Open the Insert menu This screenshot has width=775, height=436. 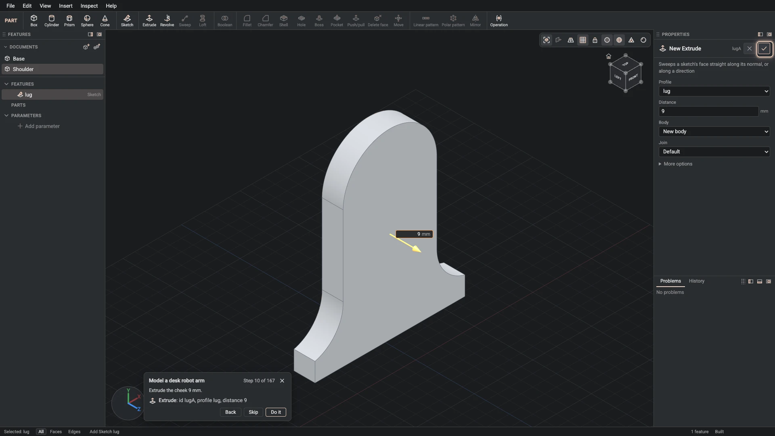(66, 6)
